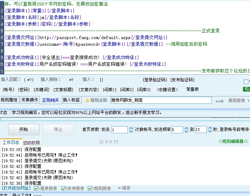Click the 登录失败特征1 line in editor
This screenshot has height=196, width=250.
tap(86, 64)
